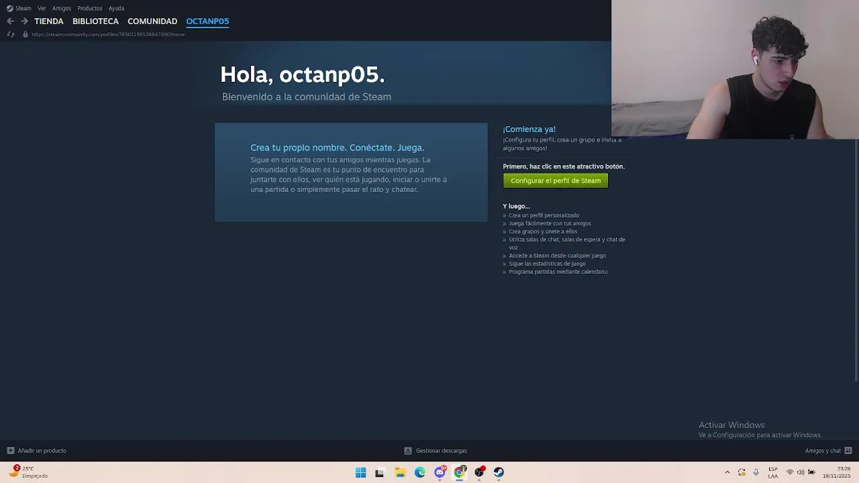Switch to the COMUNIDAD tab
Viewport: 859px width, 483px height.
tap(152, 21)
